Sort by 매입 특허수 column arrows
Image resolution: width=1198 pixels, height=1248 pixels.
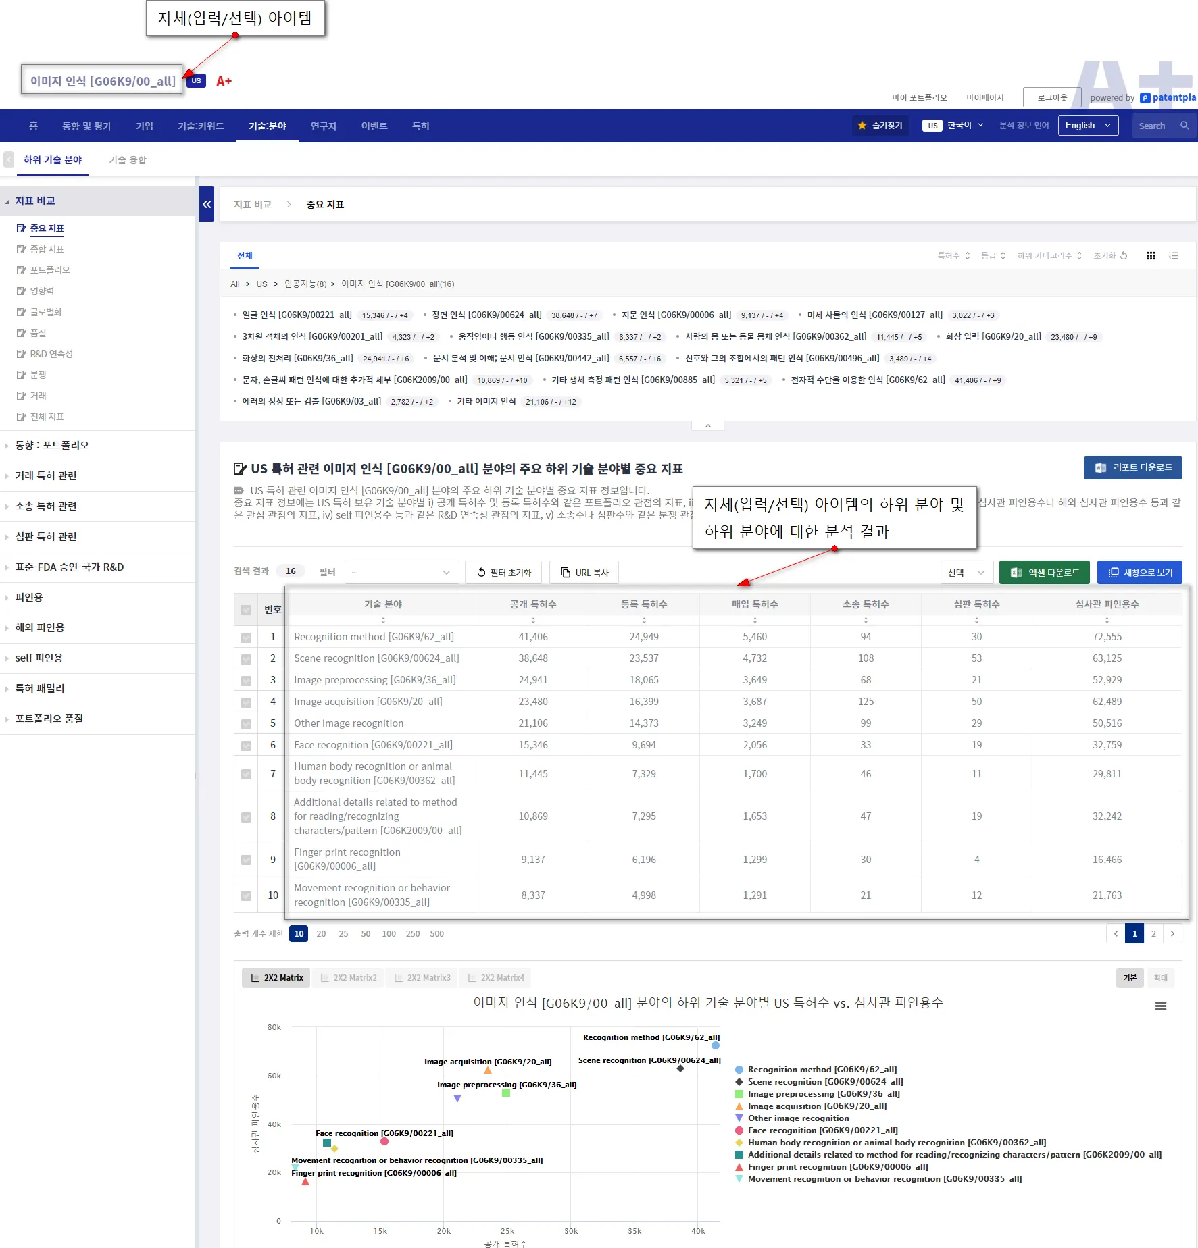(755, 620)
